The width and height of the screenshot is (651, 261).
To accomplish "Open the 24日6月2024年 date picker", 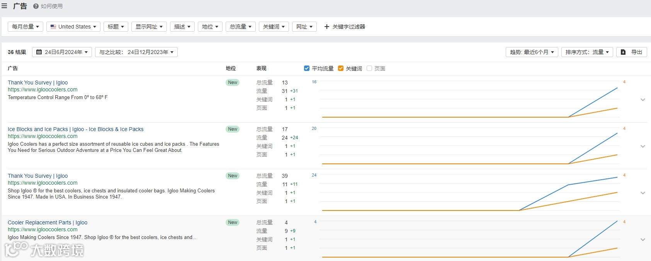I will (62, 52).
